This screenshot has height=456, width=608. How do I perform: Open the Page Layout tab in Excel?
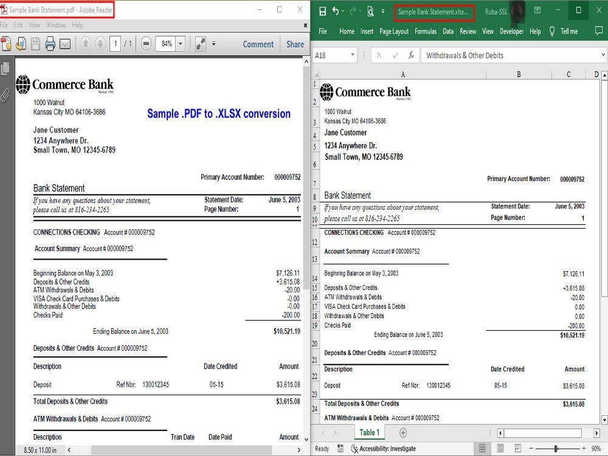pyautogui.click(x=393, y=32)
